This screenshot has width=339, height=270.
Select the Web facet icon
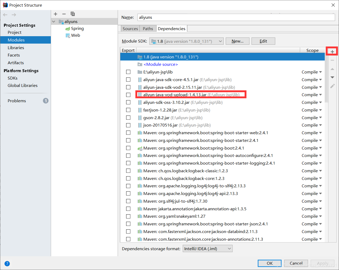pos(68,35)
